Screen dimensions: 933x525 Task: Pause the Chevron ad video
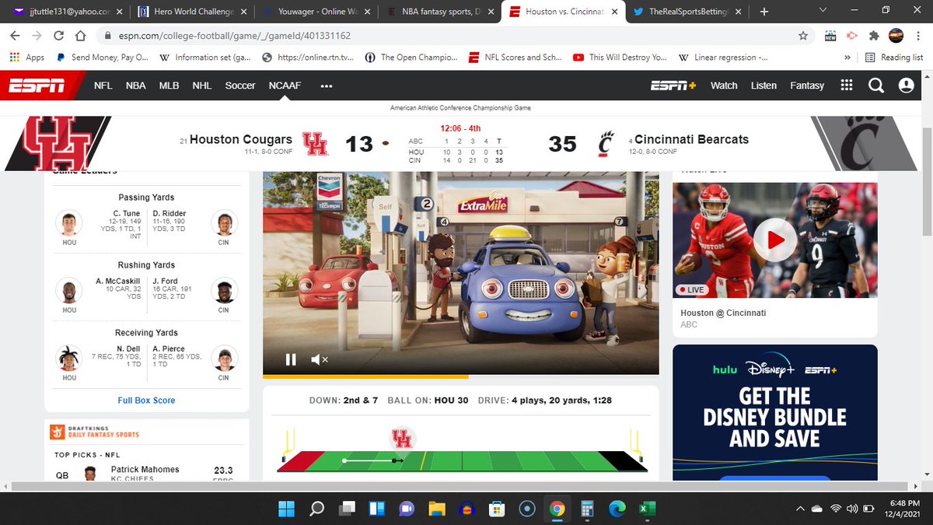tap(291, 359)
